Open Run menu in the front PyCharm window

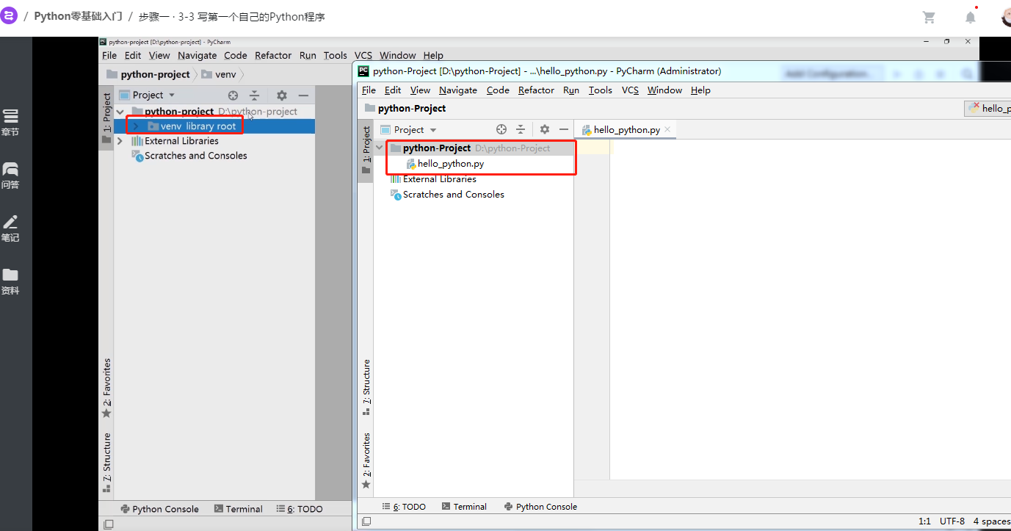(x=571, y=90)
